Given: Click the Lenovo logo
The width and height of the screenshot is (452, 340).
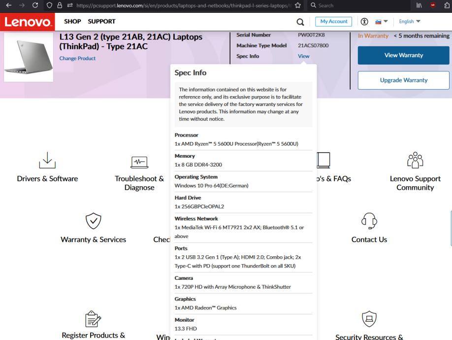Looking at the screenshot, I should (28, 22).
